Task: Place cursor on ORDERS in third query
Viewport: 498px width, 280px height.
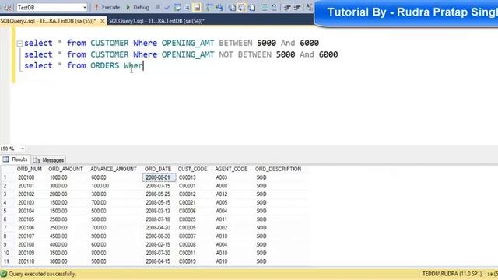Action: pyautogui.click(x=105, y=65)
